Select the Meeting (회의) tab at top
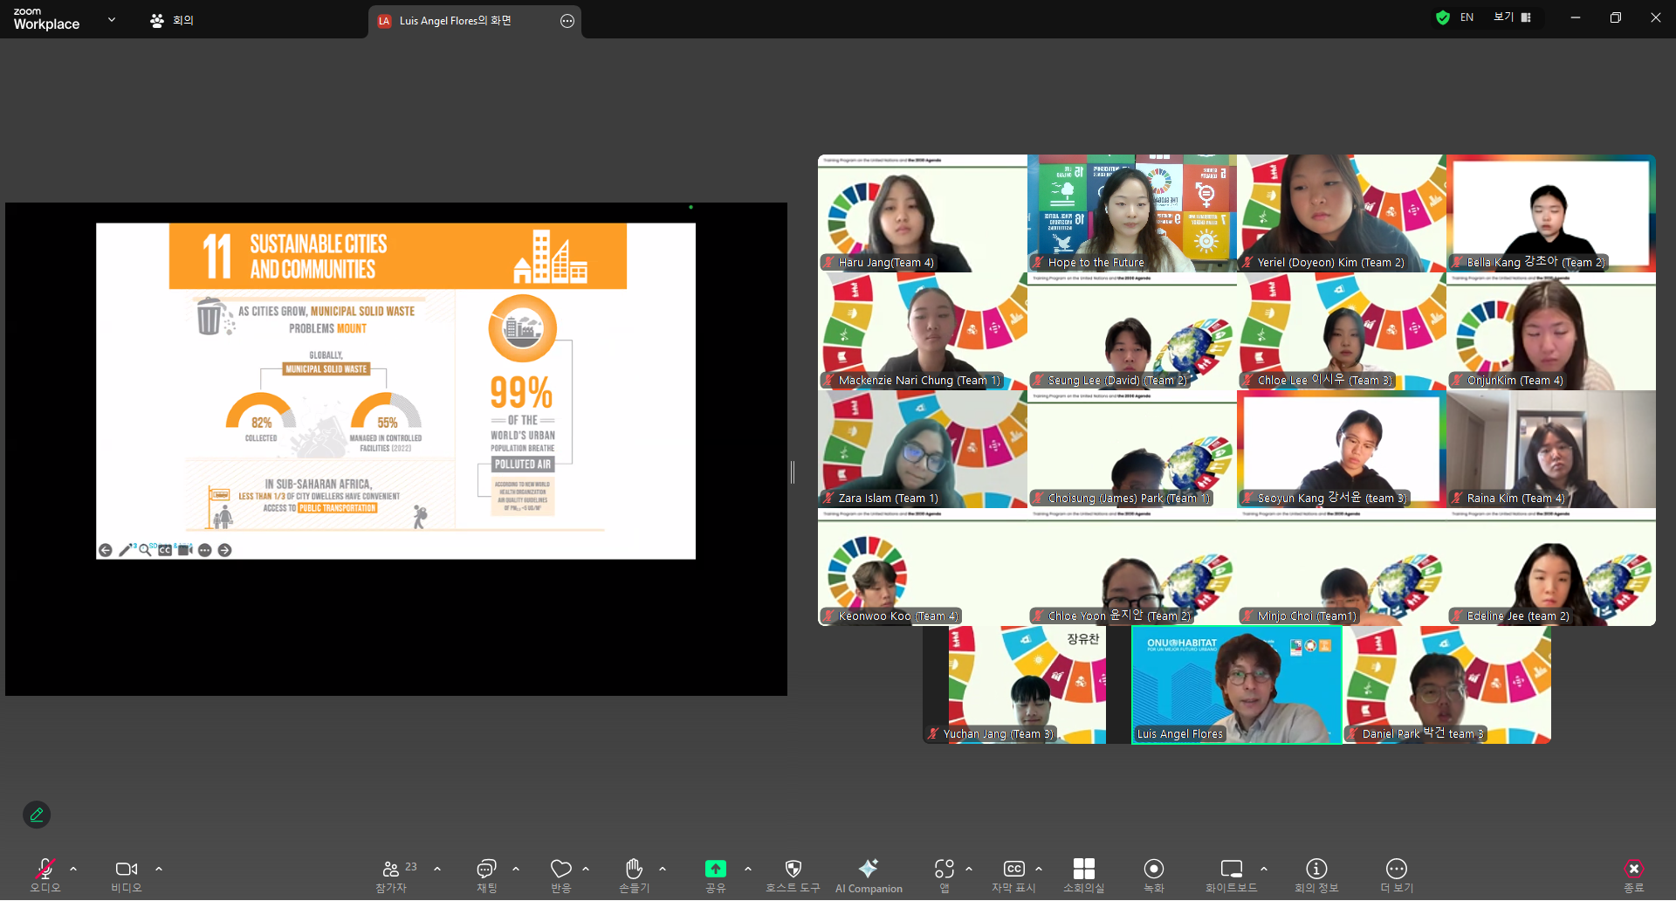This screenshot has height=901, width=1676. [172, 20]
